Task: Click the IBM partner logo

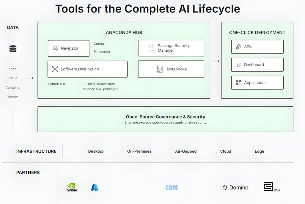Action: 172,187
